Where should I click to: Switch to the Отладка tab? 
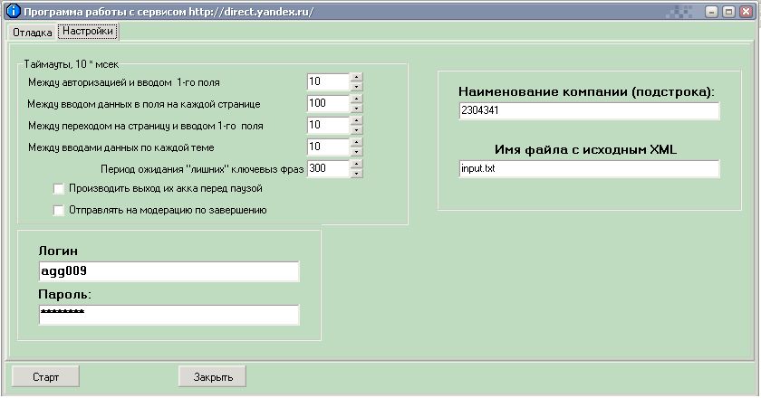[x=32, y=33]
